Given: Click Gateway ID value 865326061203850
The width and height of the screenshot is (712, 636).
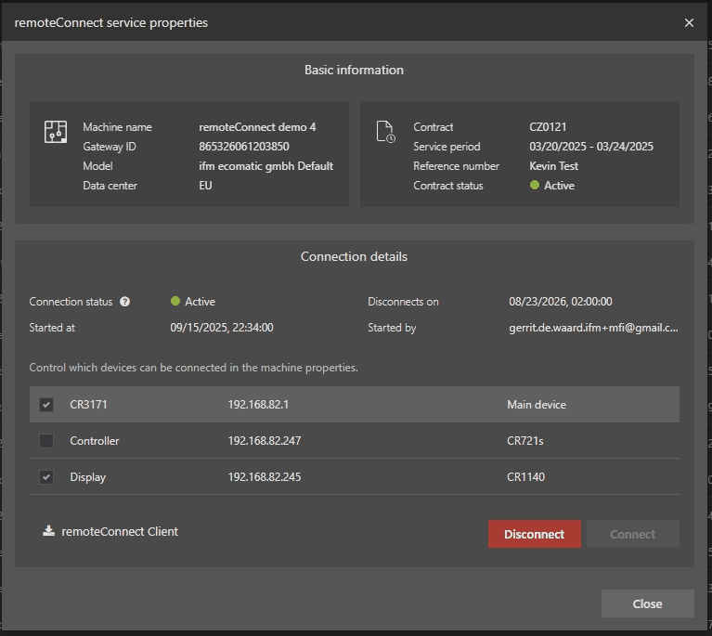Looking at the screenshot, I should 244,147.
